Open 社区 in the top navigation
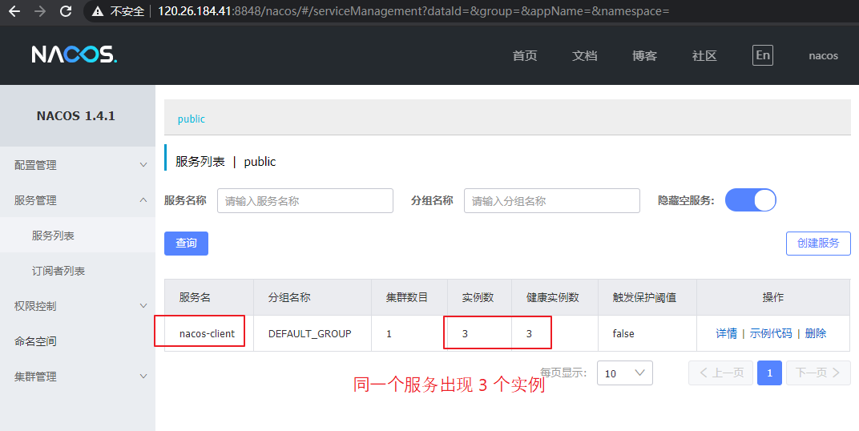The height and width of the screenshot is (431, 859). click(x=704, y=56)
